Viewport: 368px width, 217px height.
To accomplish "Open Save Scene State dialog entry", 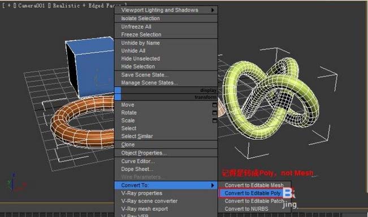I will 166,75.
